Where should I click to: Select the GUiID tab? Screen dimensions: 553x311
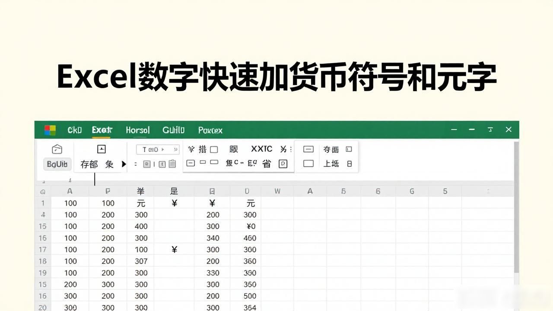click(x=173, y=130)
